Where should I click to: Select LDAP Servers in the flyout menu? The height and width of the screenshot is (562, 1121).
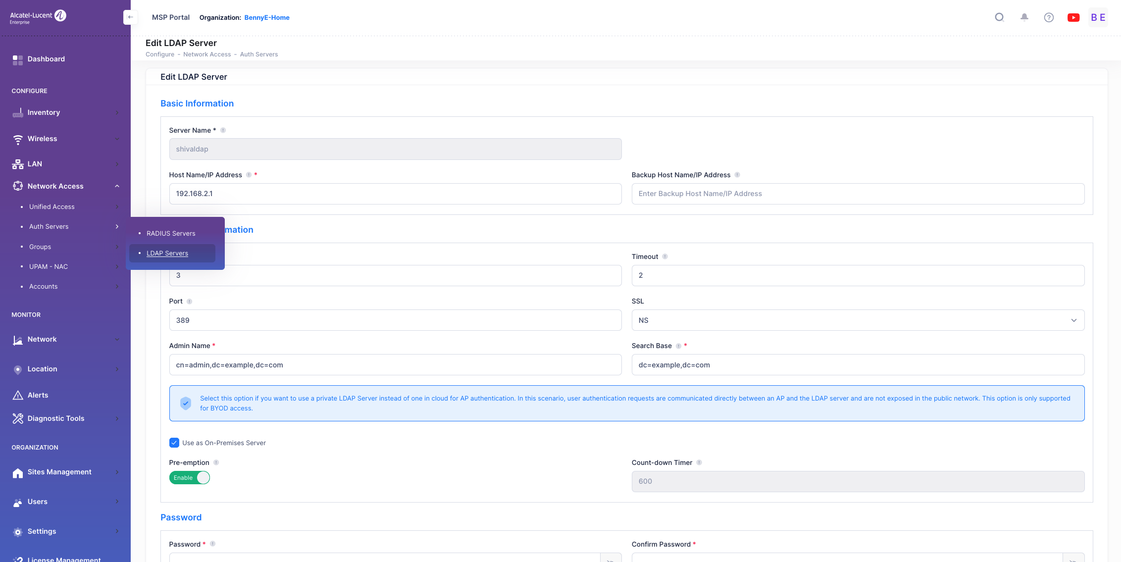[167, 253]
